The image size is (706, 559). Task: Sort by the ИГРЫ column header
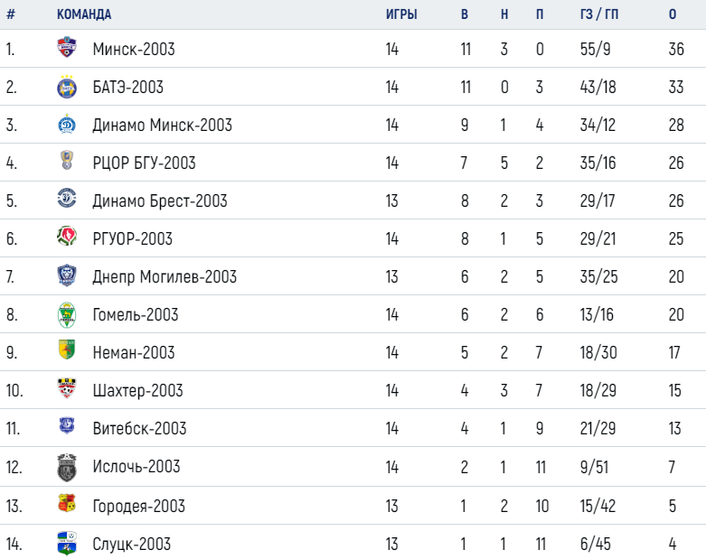[x=401, y=14]
